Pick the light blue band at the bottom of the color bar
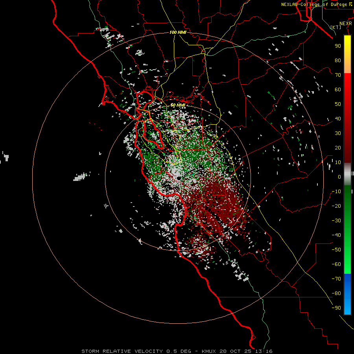 (347, 305)
